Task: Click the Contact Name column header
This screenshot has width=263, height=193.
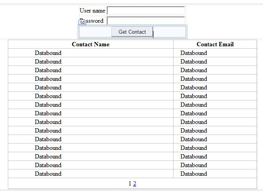Action: tap(91, 44)
